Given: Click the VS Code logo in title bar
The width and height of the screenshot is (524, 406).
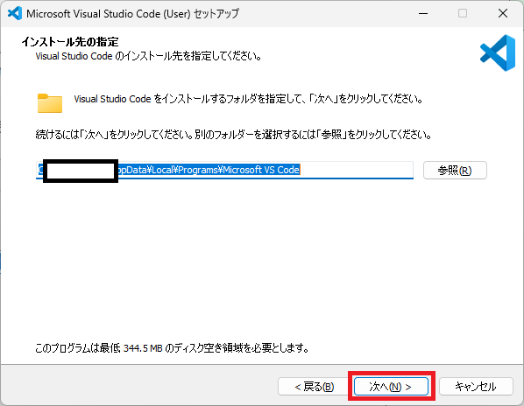Looking at the screenshot, I should (x=15, y=13).
